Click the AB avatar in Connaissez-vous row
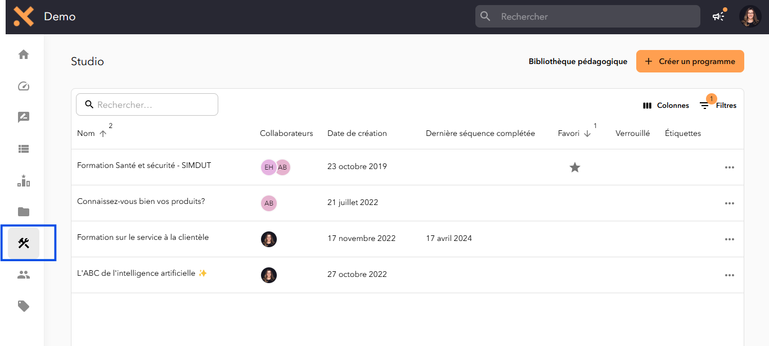Screen dimensions: 769x346 [x=269, y=203]
